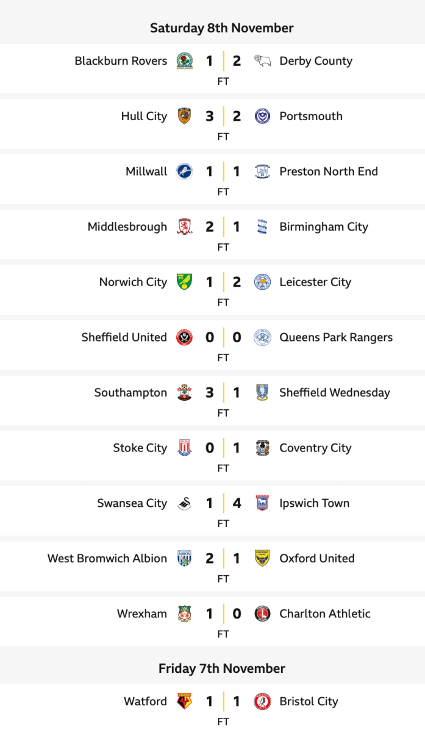This screenshot has width=425, height=732.
Task: Open Queens Park Rangers team link
Action: [335, 337]
